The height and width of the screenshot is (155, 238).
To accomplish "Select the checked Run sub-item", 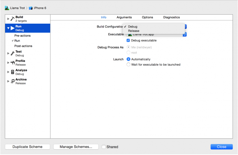I will coord(17,41).
